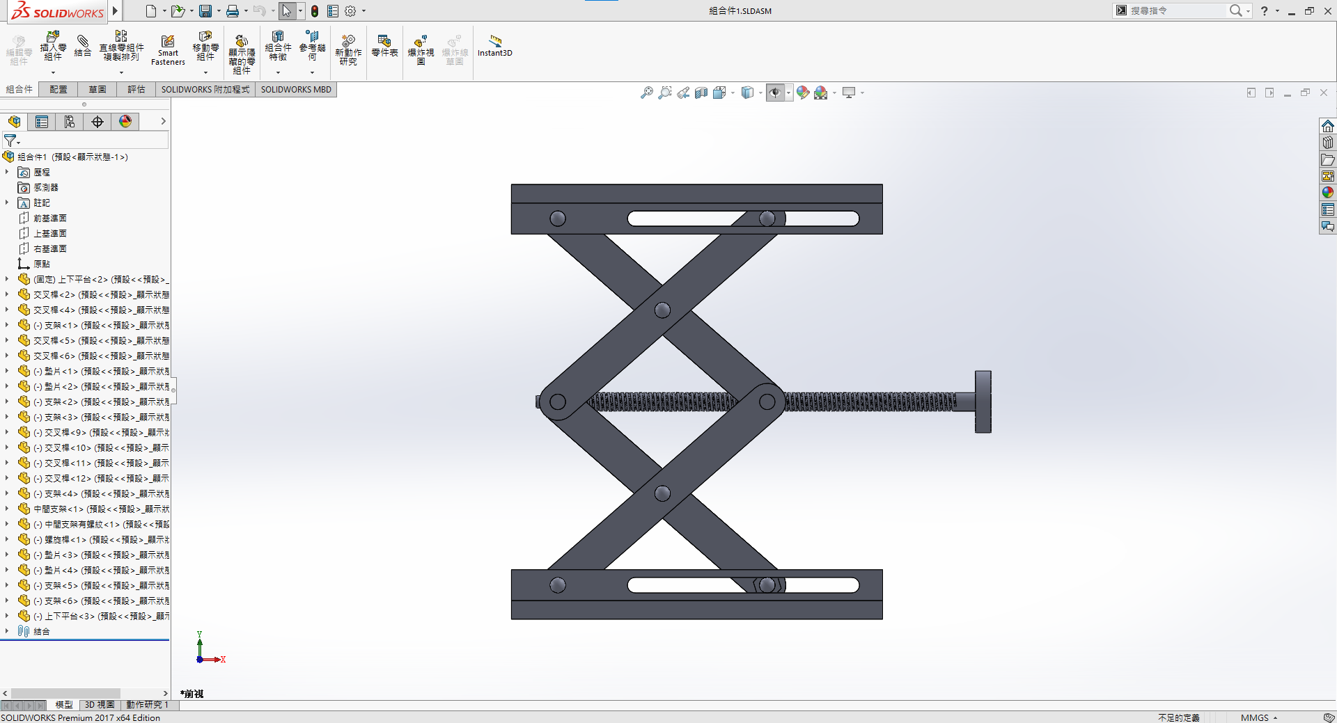The width and height of the screenshot is (1337, 723).
Task: Switch to the 配置 (Layout) ribbon tab
Action: click(x=58, y=89)
